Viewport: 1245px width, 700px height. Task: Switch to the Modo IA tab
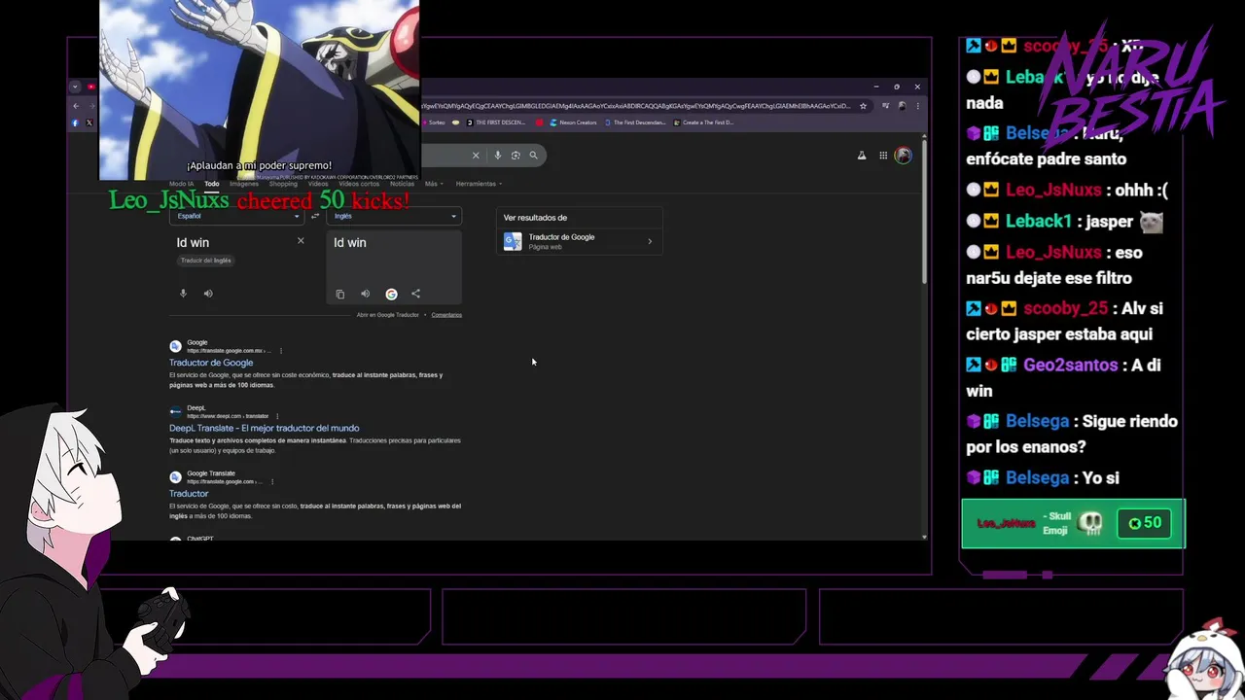181,184
